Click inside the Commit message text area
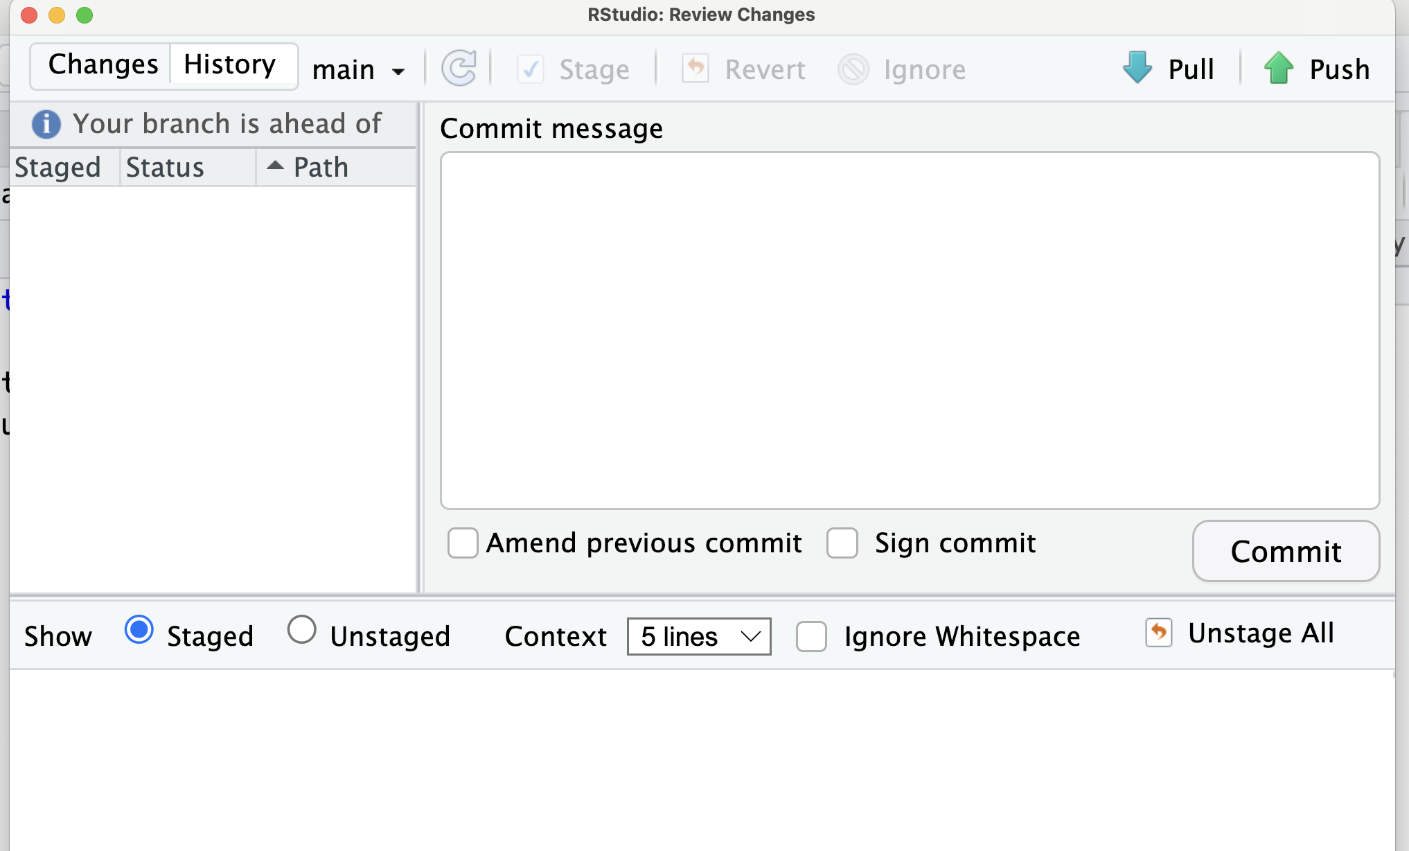 click(910, 331)
